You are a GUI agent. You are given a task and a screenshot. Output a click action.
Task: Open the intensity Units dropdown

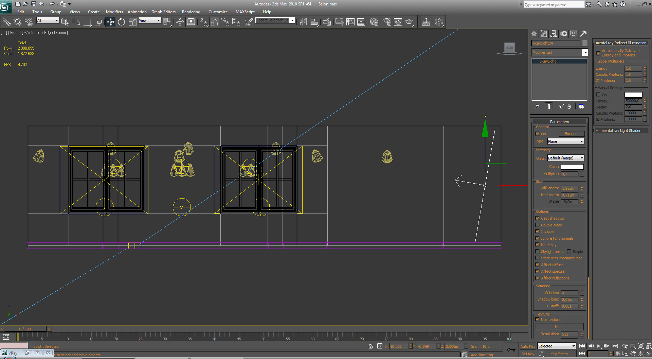[x=566, y=158]
